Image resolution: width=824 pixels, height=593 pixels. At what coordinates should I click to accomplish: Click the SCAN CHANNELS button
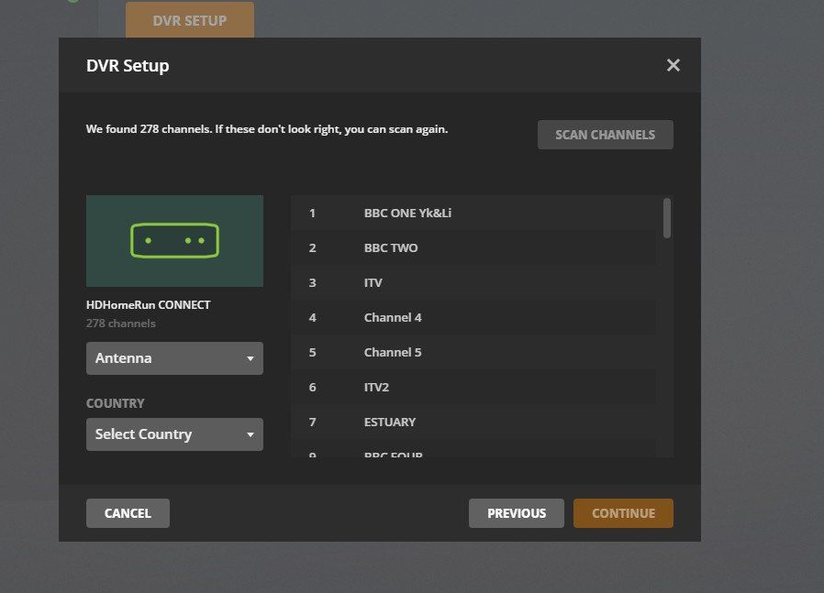tap(605, 134)
